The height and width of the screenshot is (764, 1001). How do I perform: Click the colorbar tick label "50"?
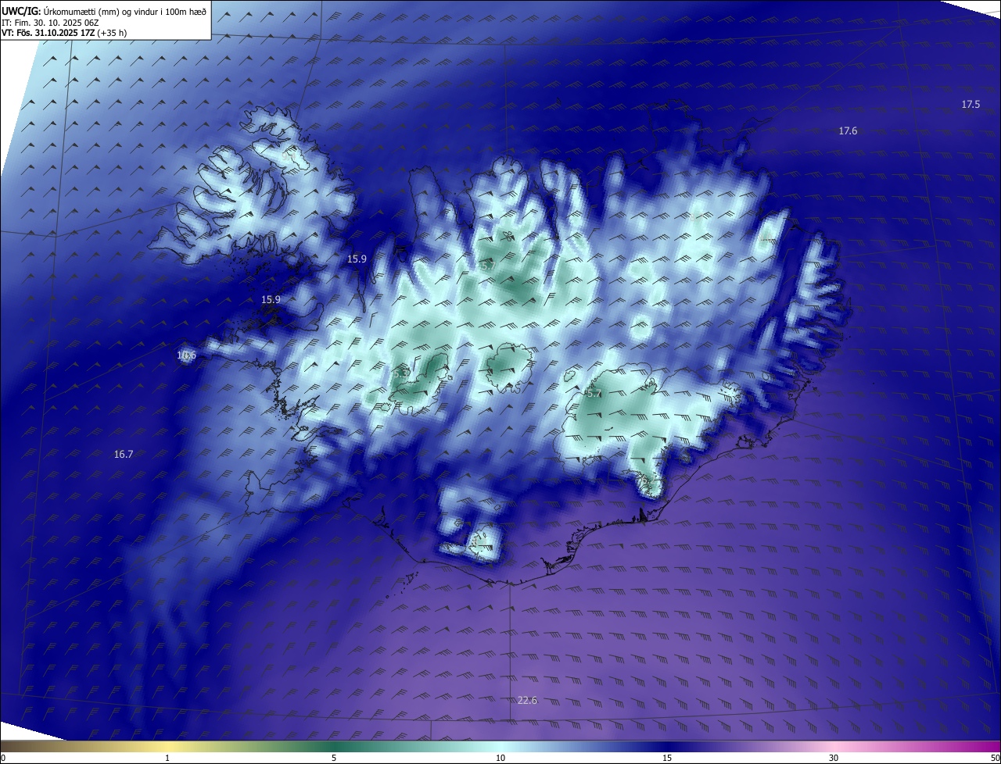click(x=995, y=758)
